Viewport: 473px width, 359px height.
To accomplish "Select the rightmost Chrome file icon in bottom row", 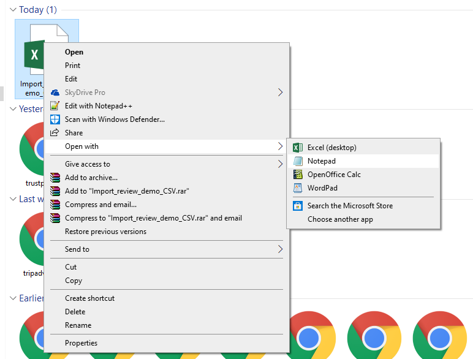I will point(440,335).
